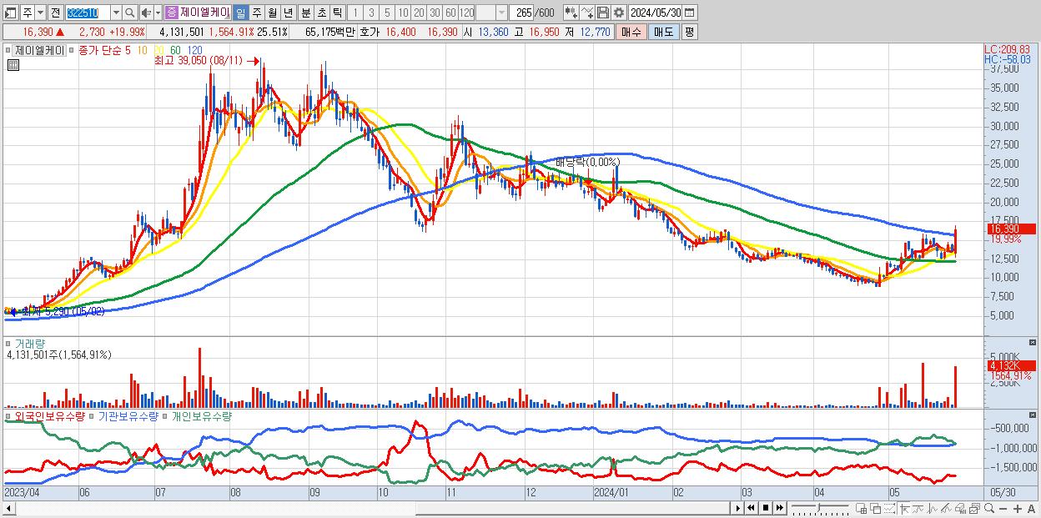Click the 거래량 volume indicator checkbox
Screen dimensions: 1041x518
click(9, 344)
